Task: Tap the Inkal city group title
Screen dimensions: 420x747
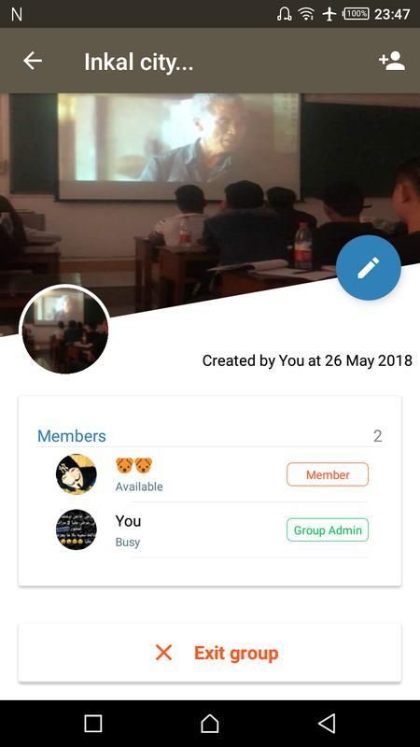Action: pyautogui.click(x=138, y=62)
